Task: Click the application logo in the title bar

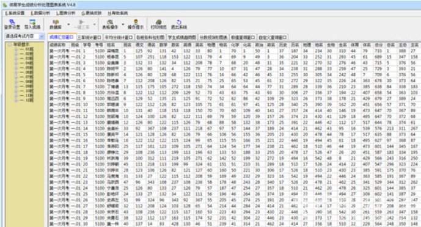Action: pyautogui.click(x=5, y=5)
